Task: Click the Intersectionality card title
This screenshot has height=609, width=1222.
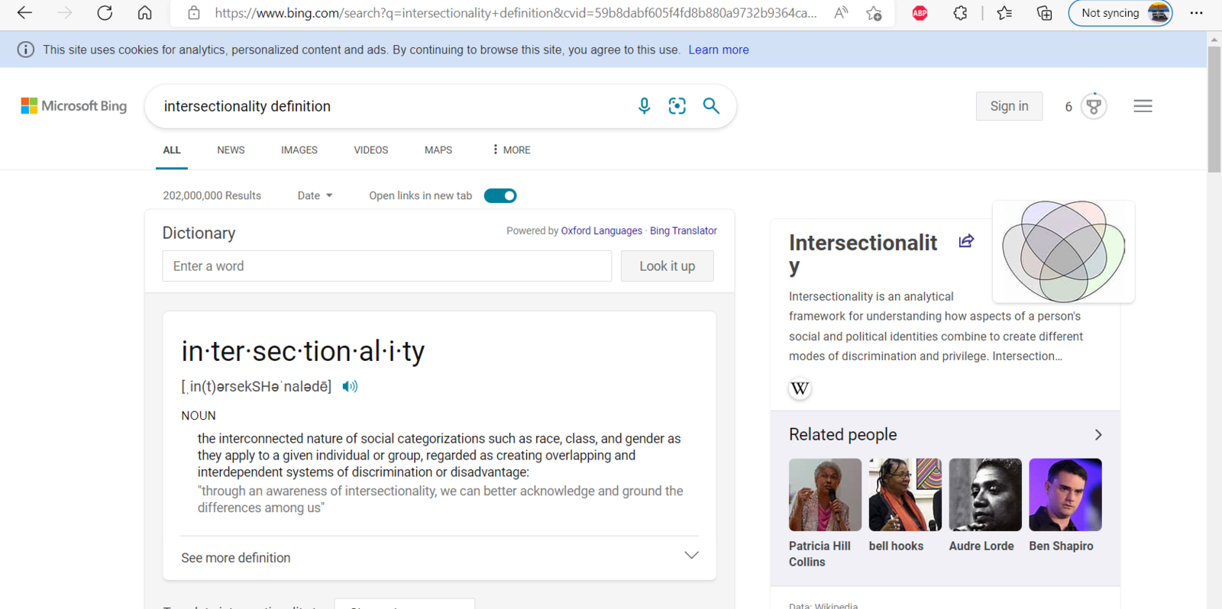Action: [x=863, y=254]
